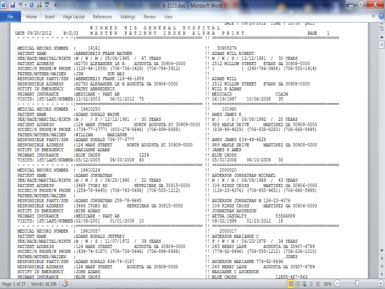The height and width of the screenshot is (289, 385).
Task: Click record number 19410250
Action: tap(90, 109)
